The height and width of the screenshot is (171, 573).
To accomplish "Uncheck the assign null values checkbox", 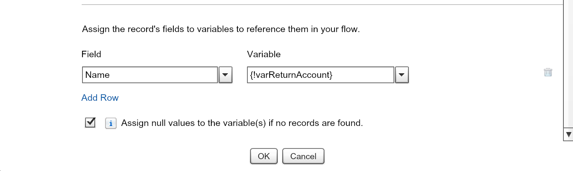I will tap(90, 123).
